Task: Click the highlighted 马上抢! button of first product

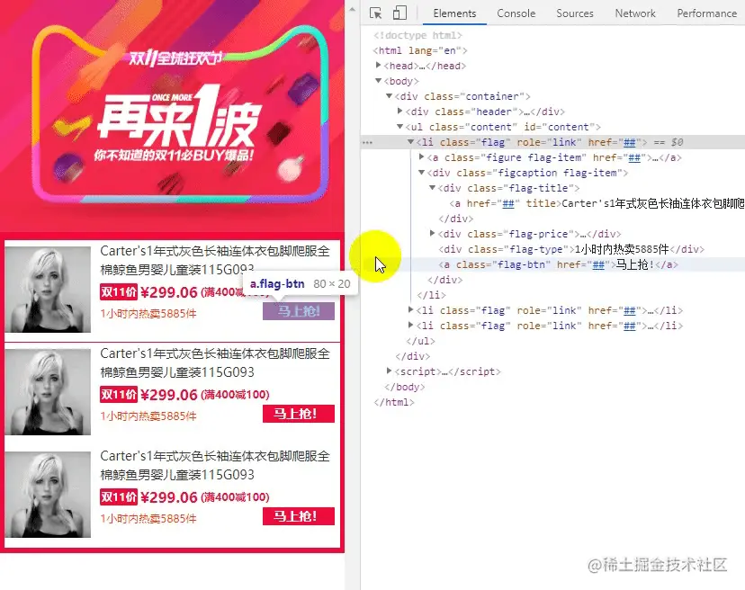Action: pos(299,311)
